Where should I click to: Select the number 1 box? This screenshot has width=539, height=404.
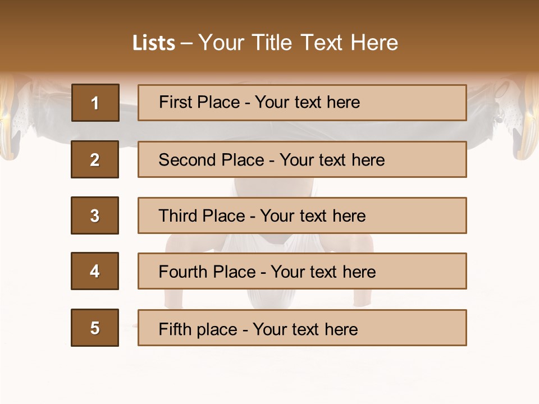point(95,103)
